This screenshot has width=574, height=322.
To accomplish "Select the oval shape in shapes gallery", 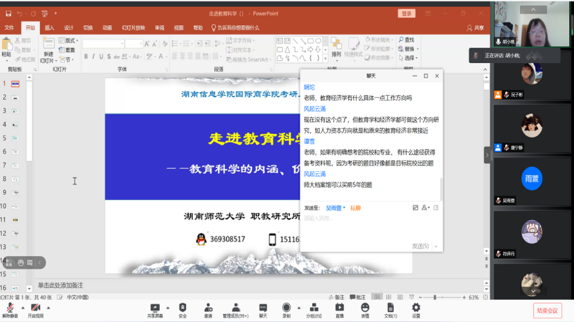I will click(318, 41).
